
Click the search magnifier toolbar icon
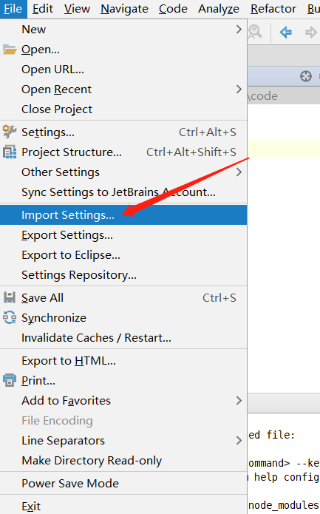[x=255, y=32]
